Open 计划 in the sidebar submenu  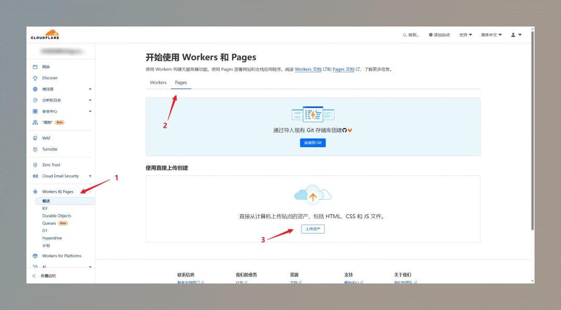click(46, 246)
